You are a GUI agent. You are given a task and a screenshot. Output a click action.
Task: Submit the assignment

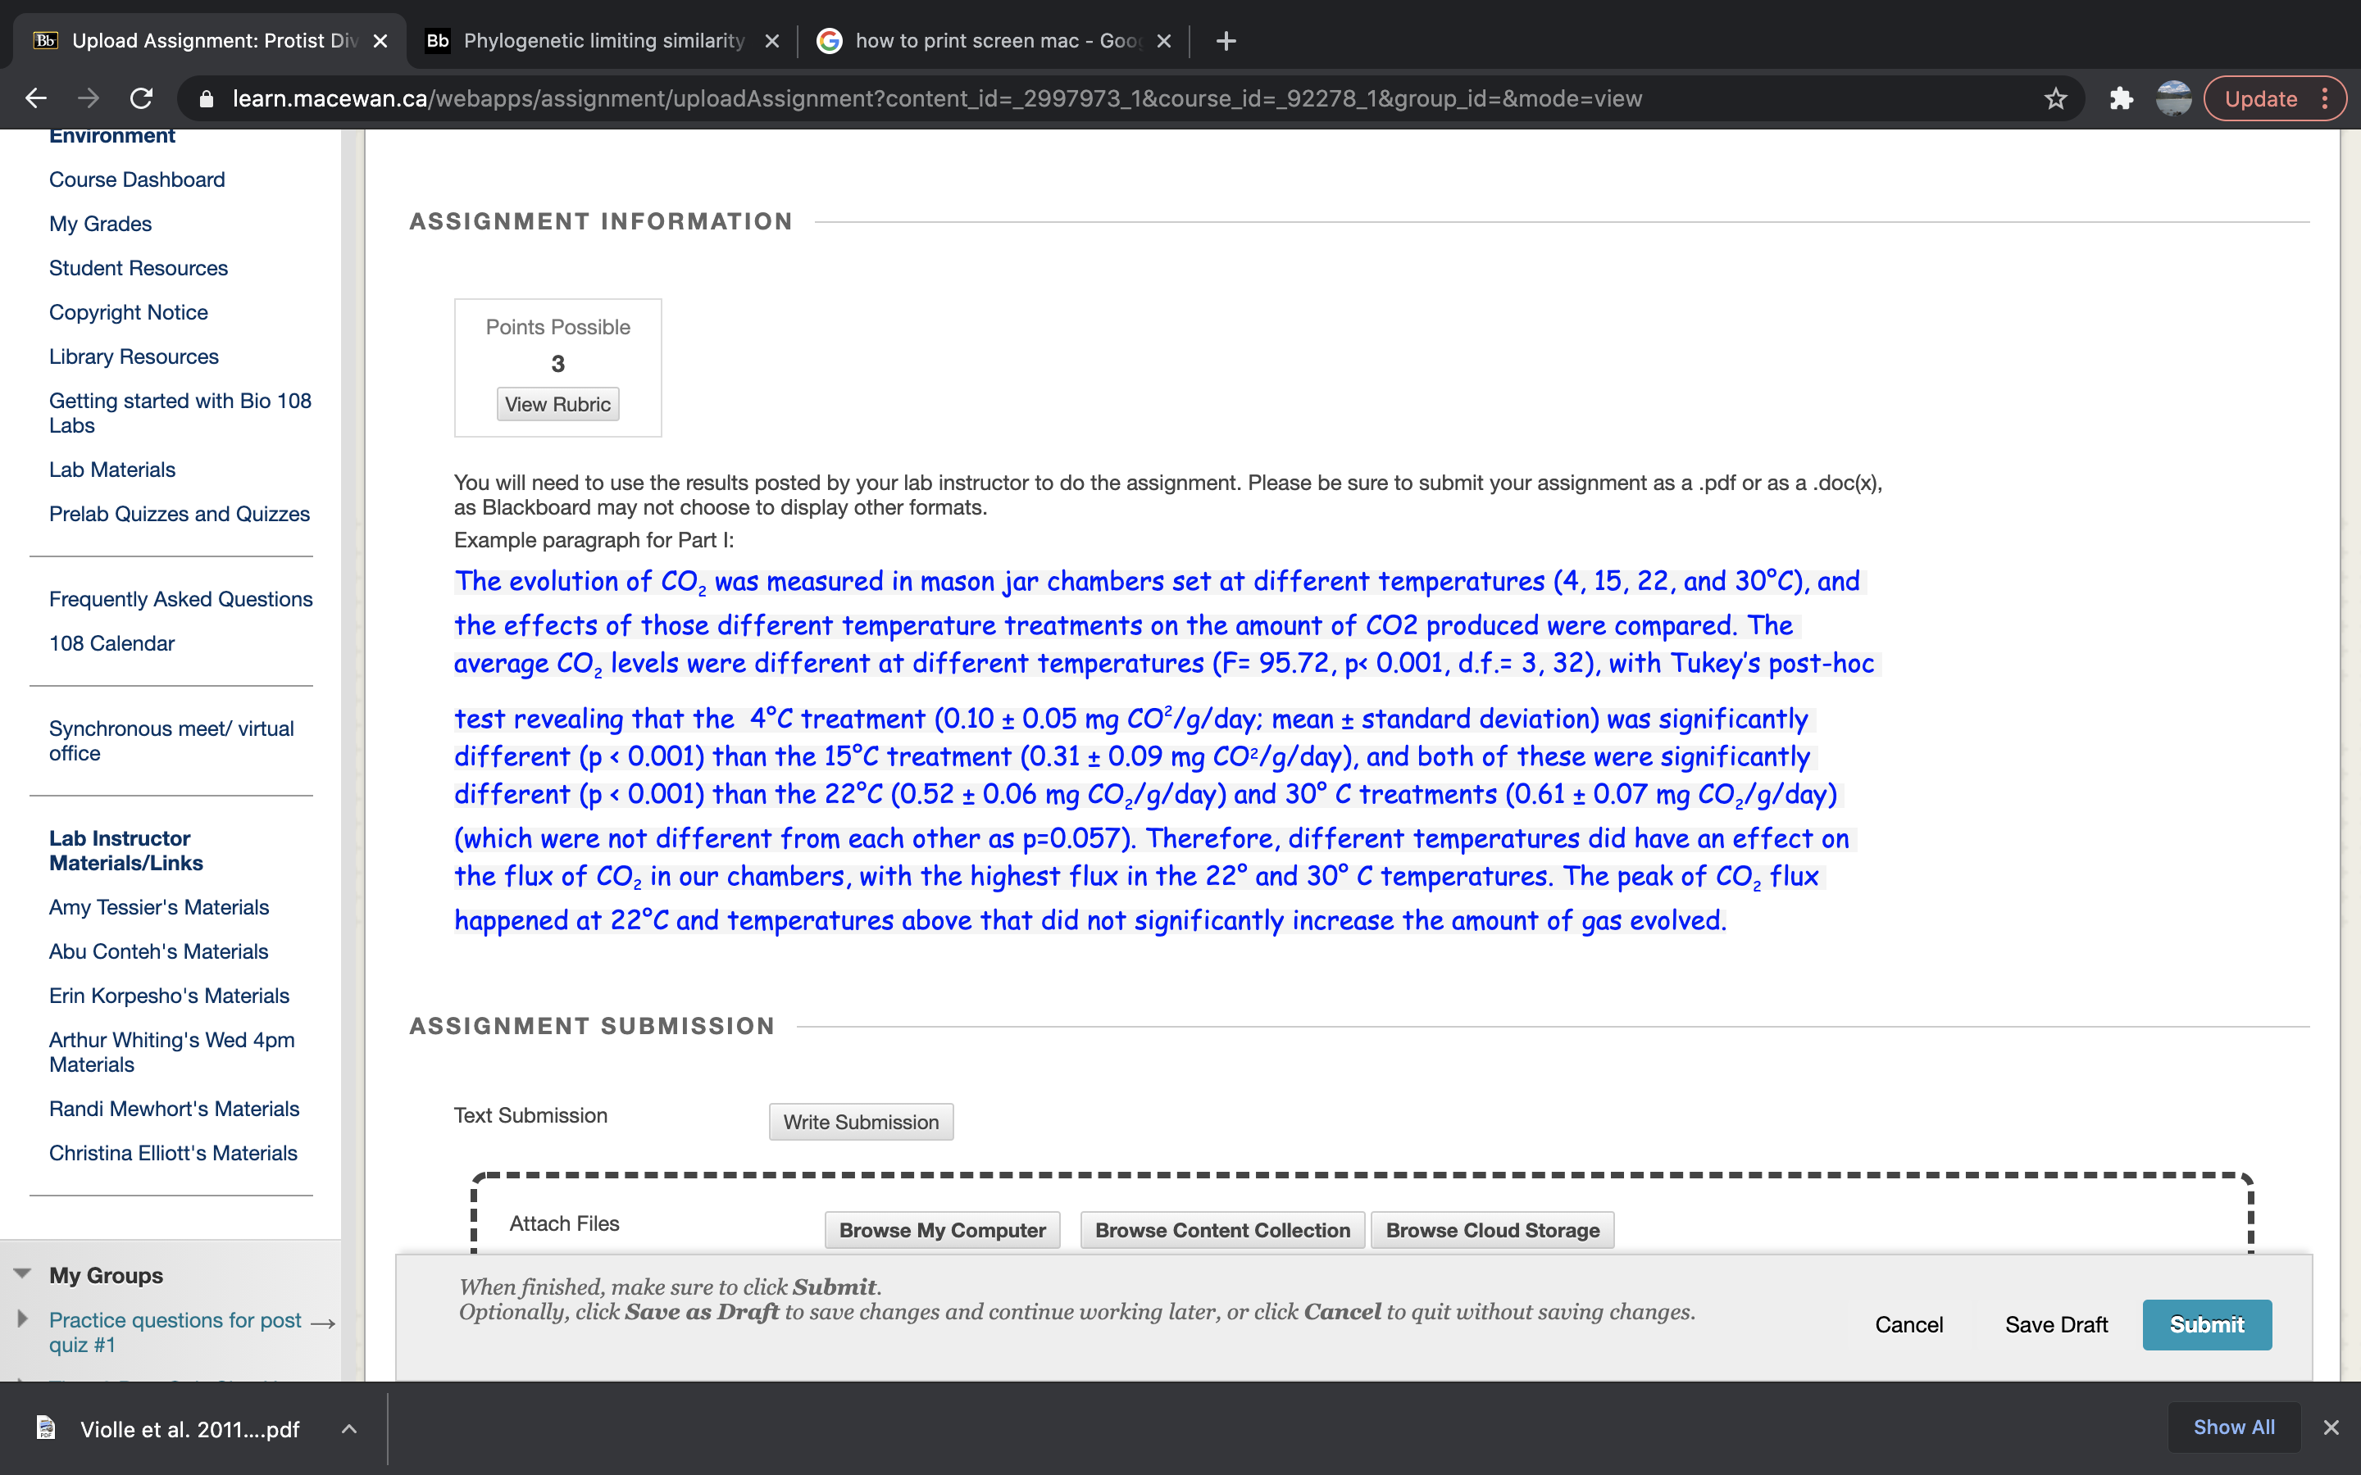pos(2206,1325)
